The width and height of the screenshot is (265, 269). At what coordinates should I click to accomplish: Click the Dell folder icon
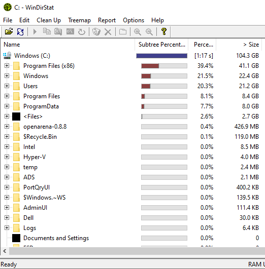pyautogui.click(x=16, y=218)
